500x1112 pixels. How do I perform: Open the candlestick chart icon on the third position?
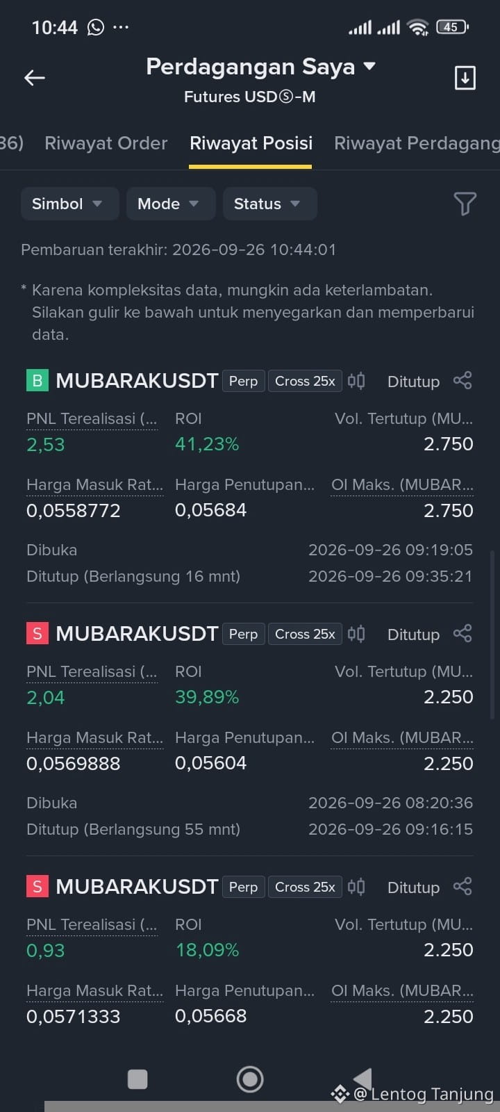pos(356,887)
